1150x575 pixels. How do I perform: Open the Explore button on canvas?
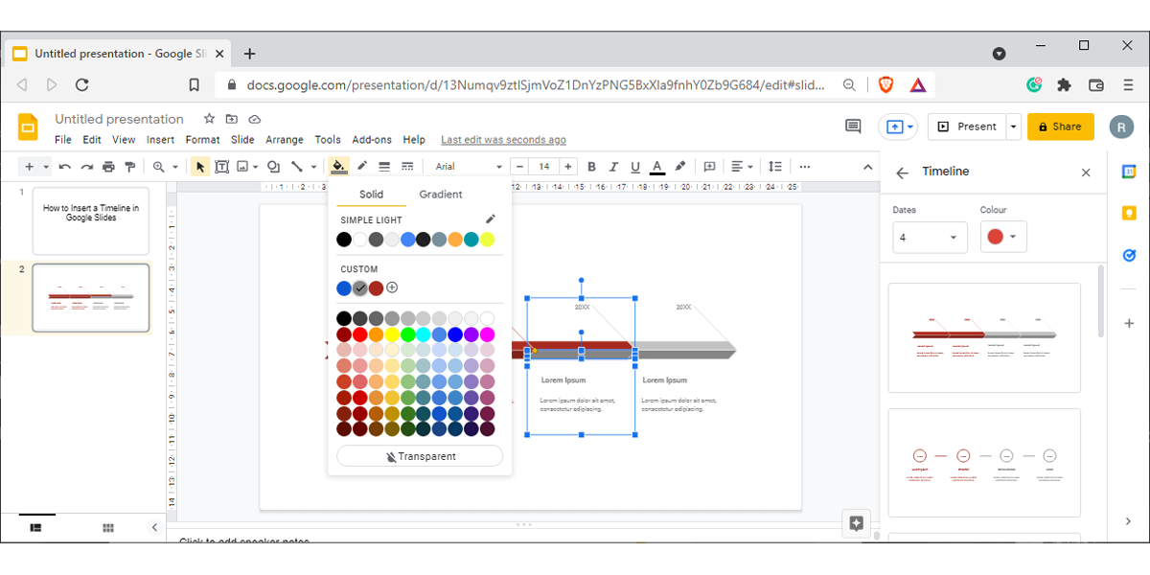click(857, 523)
